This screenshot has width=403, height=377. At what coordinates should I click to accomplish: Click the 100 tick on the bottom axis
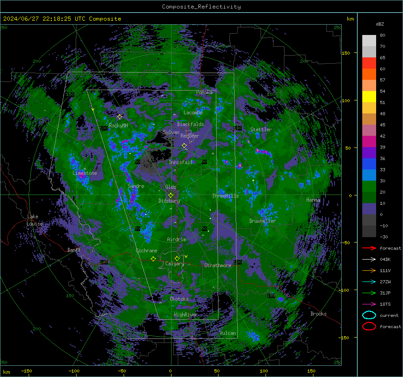tap(264, 371)
